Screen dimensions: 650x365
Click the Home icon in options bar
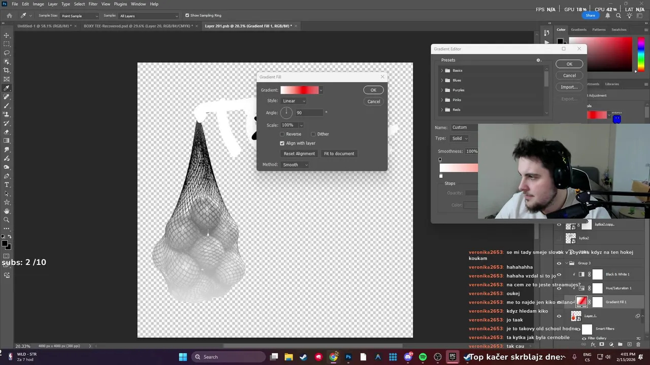point(9,16)
